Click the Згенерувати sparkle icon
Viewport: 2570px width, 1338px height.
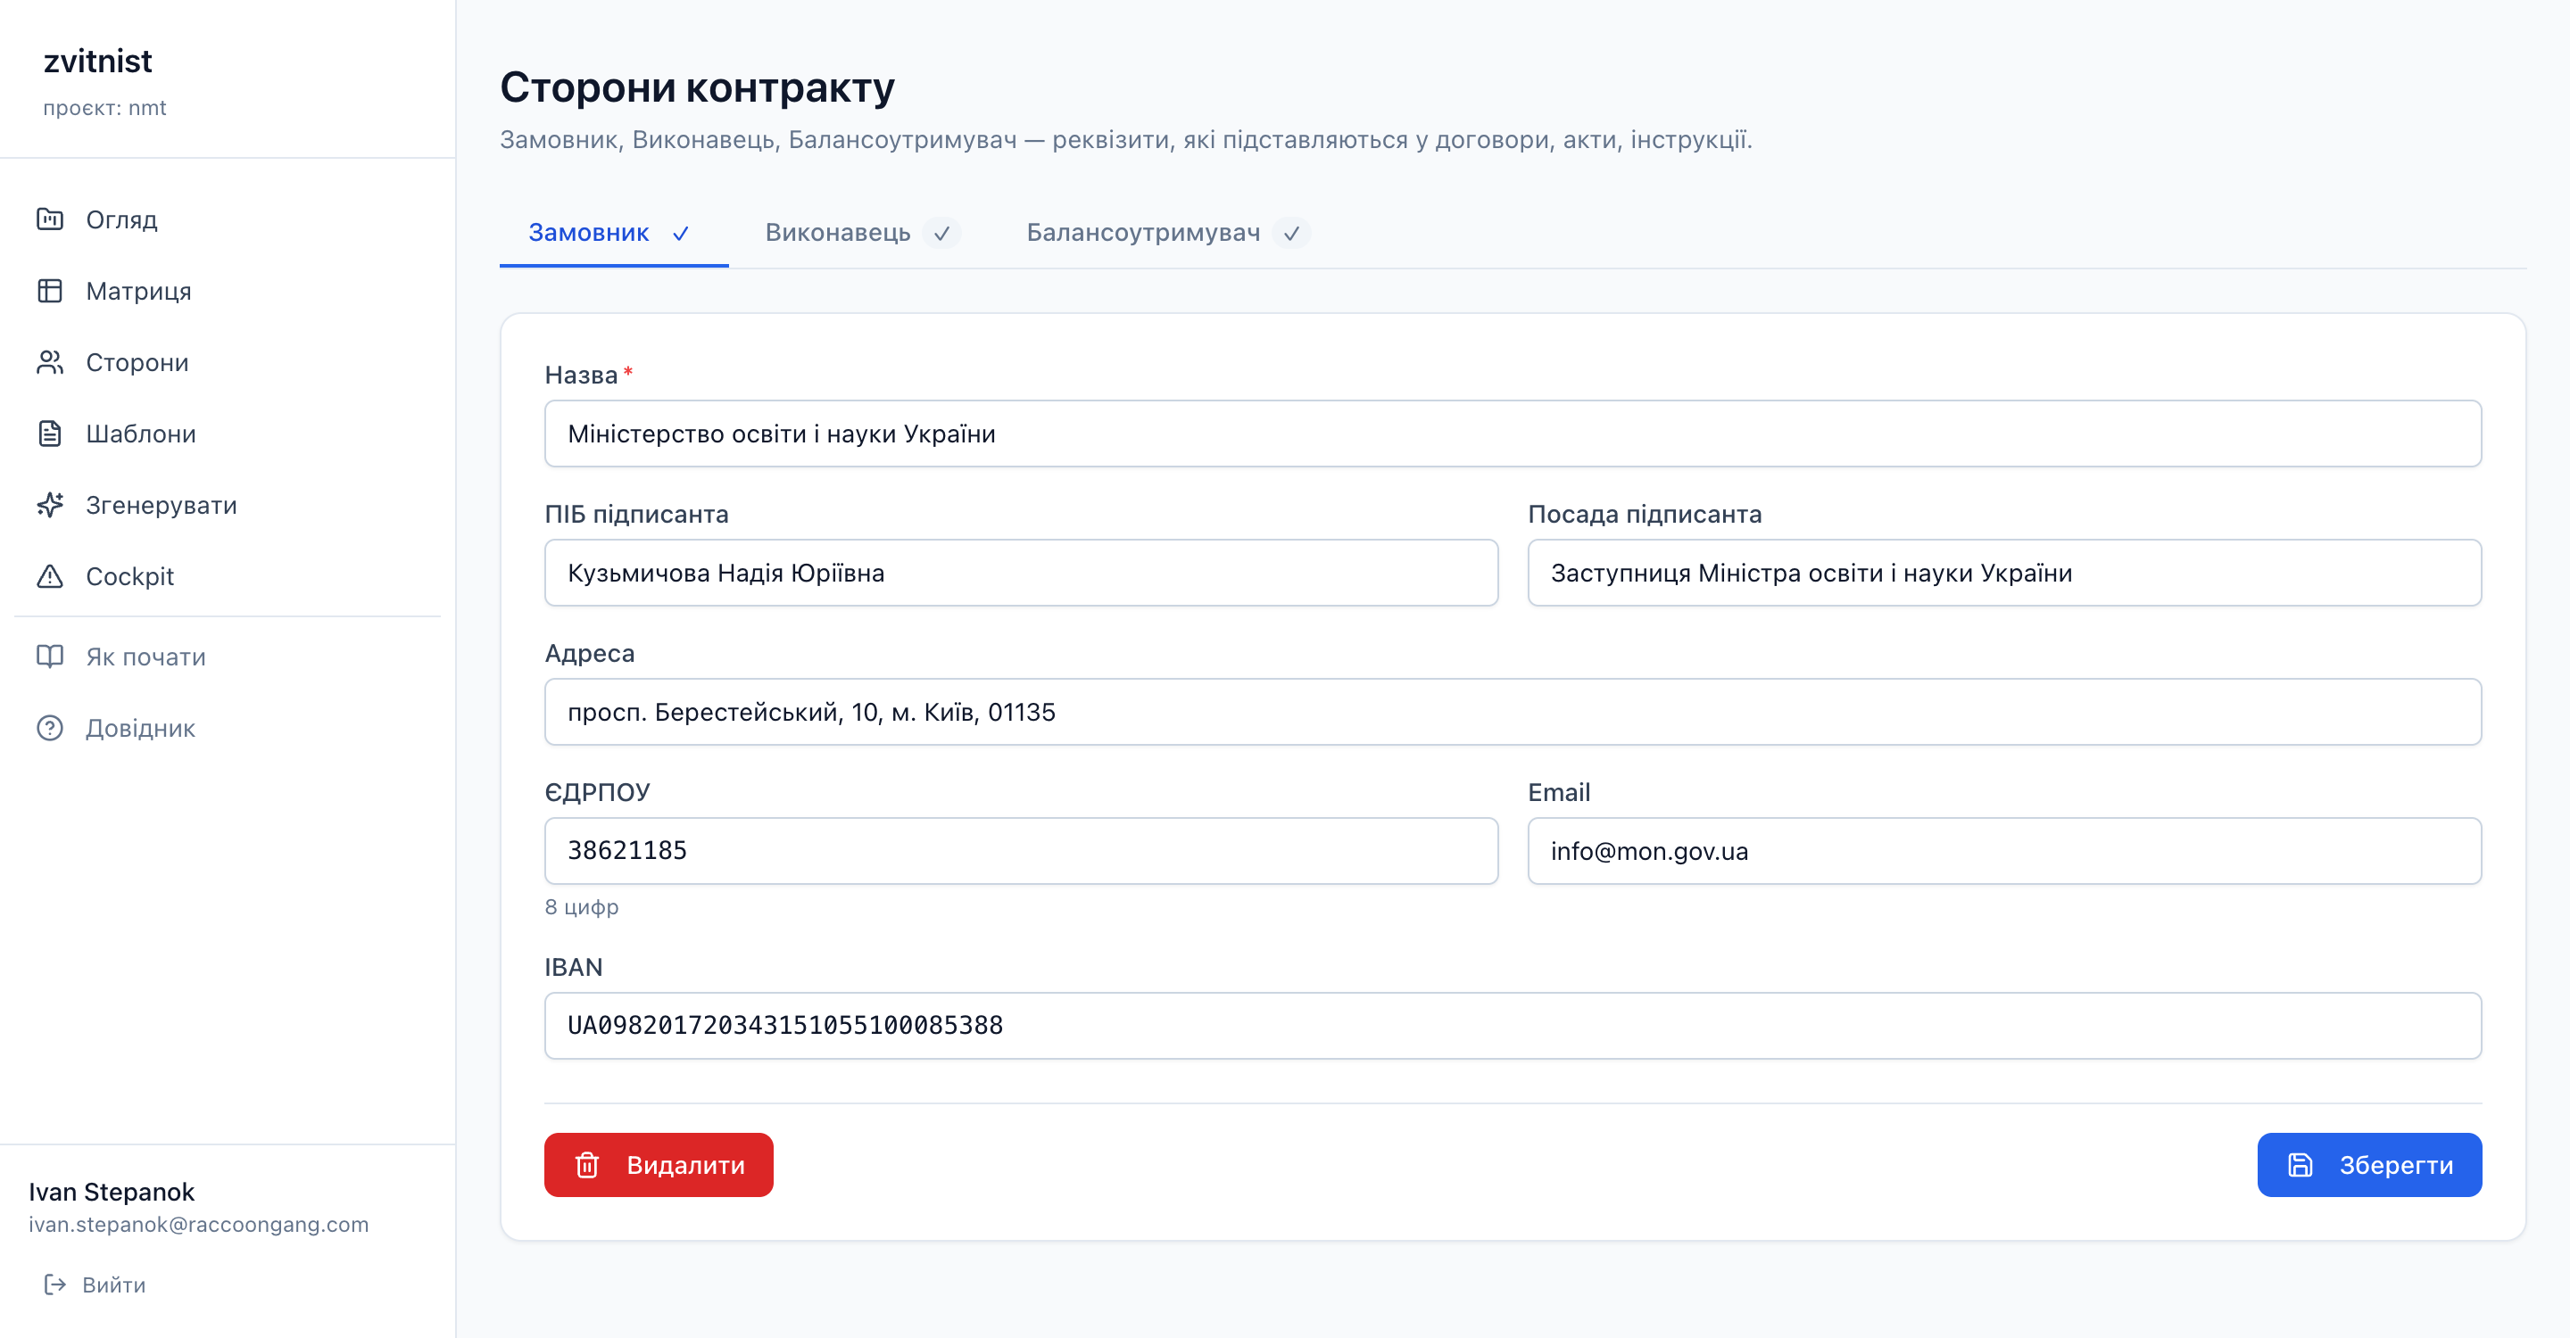[x=50, y=506]
